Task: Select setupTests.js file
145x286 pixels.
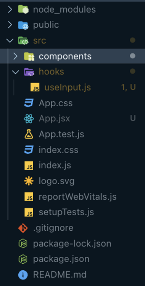Action: pyautogui.click(x=72, y=212)
